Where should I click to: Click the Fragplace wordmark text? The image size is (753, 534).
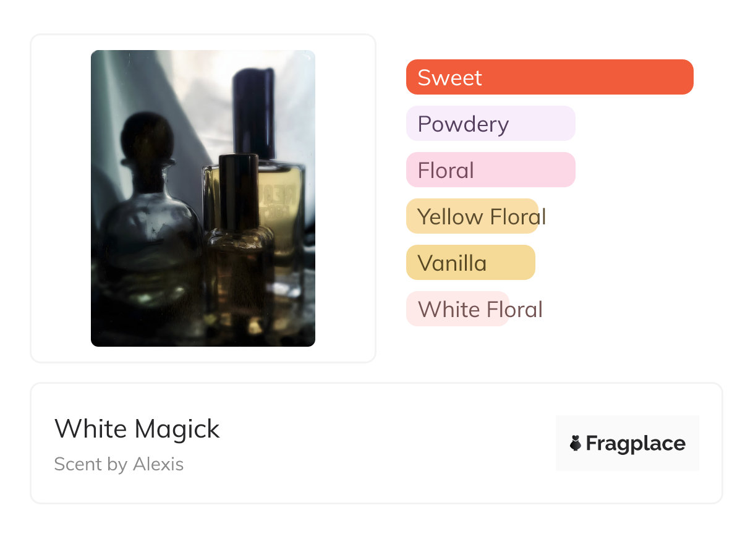tap(636, 443)
